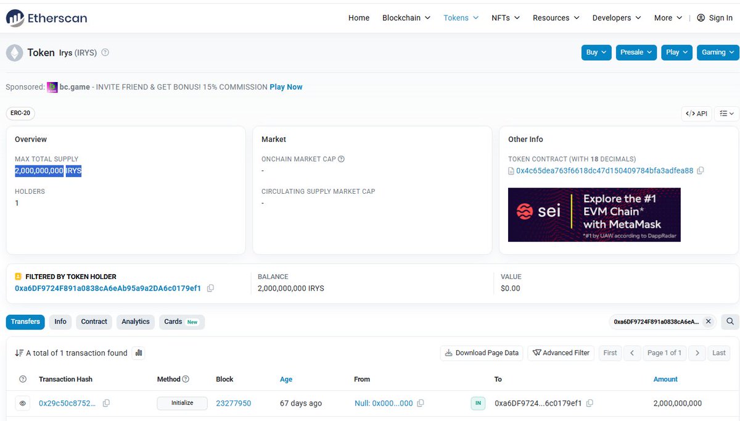Expand the Gaming dropdown button
This screenshot has height=421, width=740.
point(718,52)
